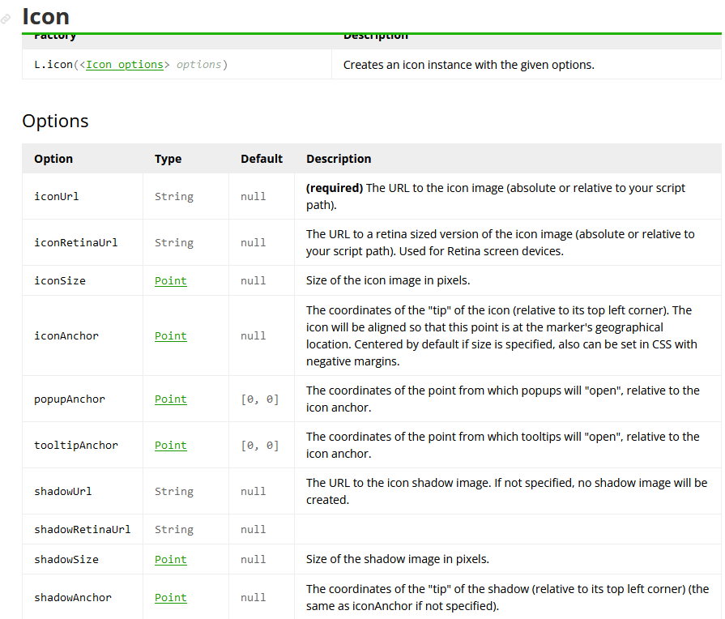Image resolution: width=725 pixels, height=619 pixels.
Task: Click the Description column header in Options table
Action: coord(339,159)
